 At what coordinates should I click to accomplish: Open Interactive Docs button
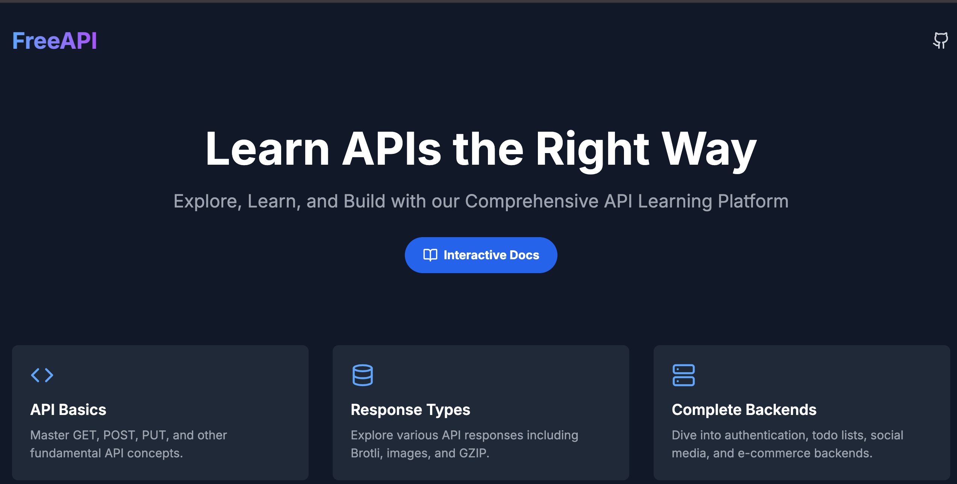click(481, 255)
